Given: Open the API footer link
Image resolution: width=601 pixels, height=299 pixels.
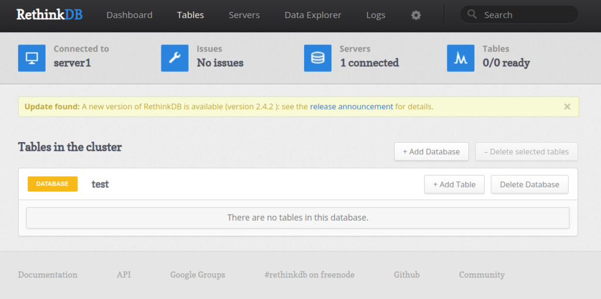Looking at the screenshot, I should click(124, 275).
